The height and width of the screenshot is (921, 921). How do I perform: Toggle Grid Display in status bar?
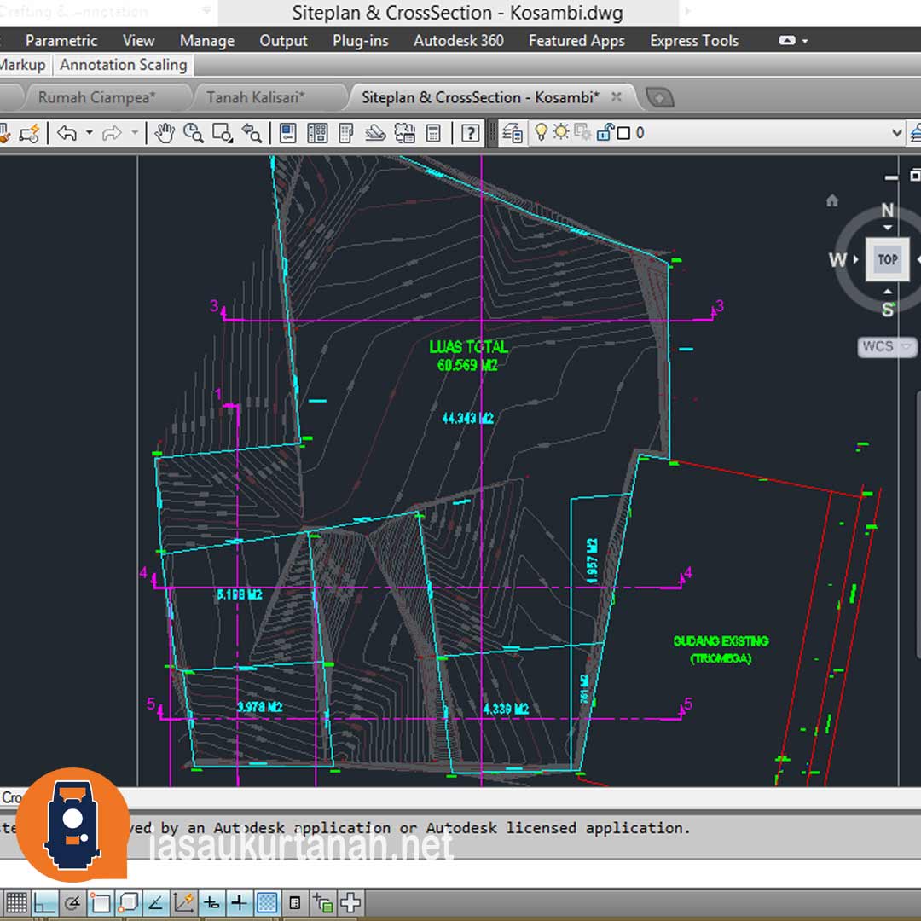(x=16, y=902)
